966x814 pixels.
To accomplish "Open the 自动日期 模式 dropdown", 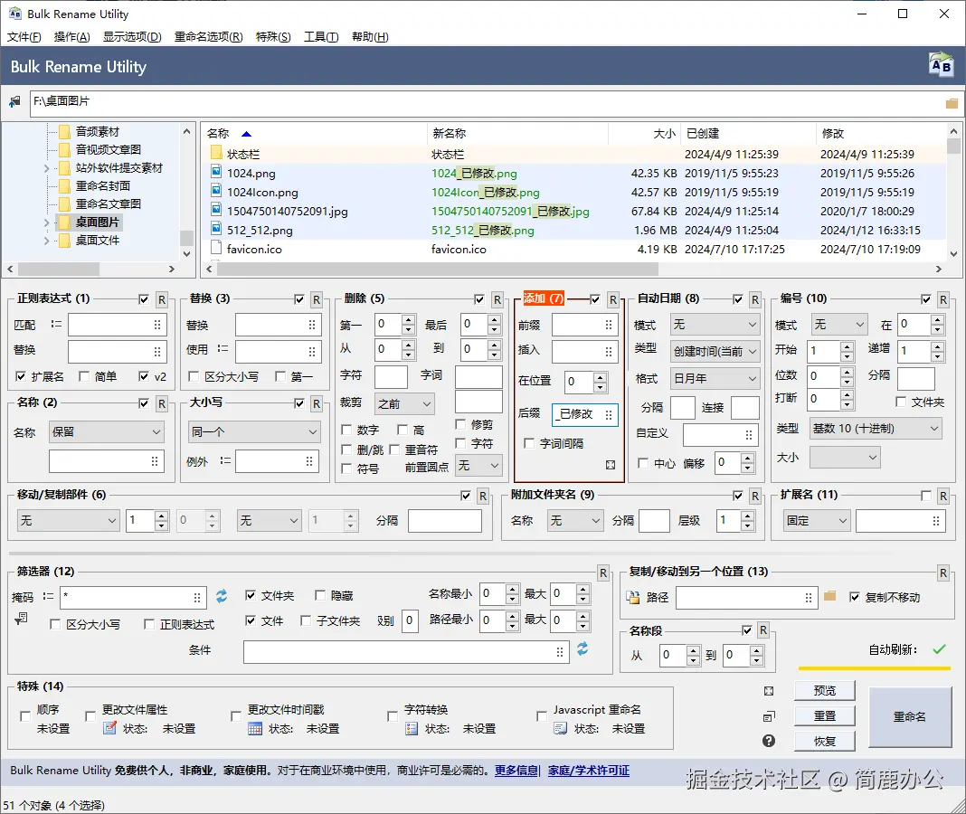I will click(715, 324).
